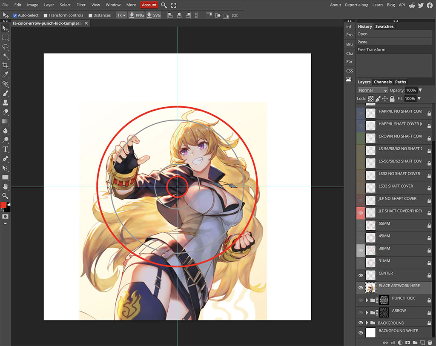Hide the BACKGROUND folder
436x346 pixels.
pyautogui.click(x=361, y=323)
